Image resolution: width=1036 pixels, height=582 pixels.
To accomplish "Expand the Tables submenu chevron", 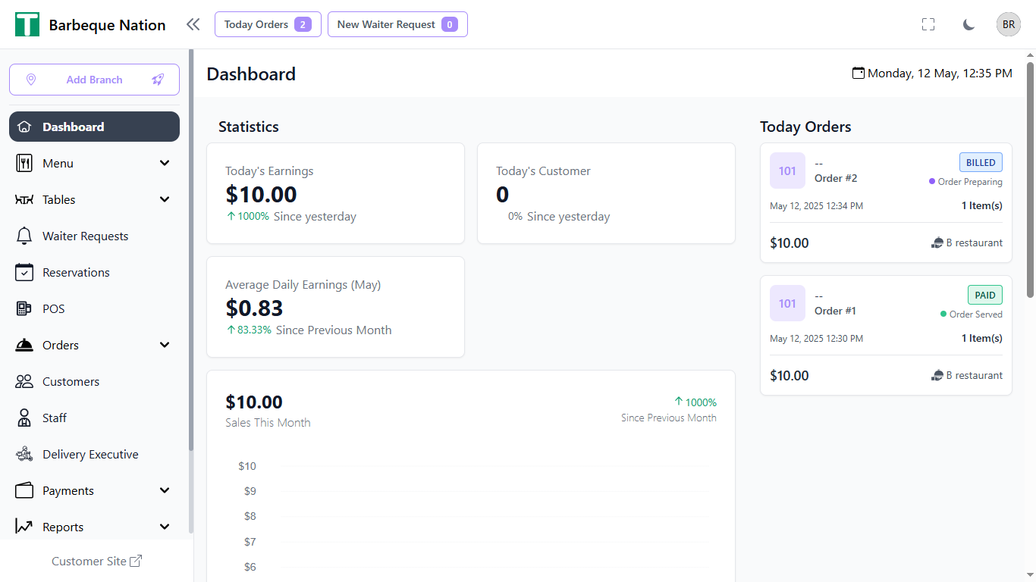I will [x=165, y=199].
